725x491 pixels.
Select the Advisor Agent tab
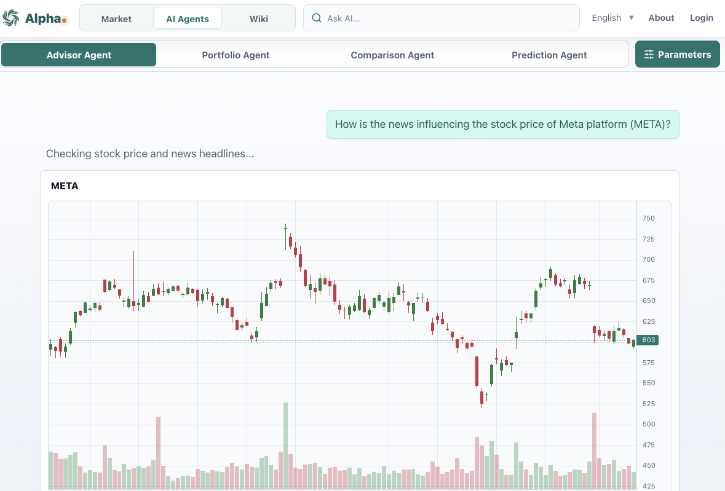tap(79, 55)
